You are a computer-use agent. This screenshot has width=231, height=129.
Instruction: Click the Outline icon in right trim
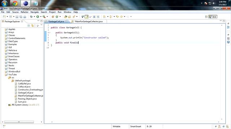click(x=228, y=27)
